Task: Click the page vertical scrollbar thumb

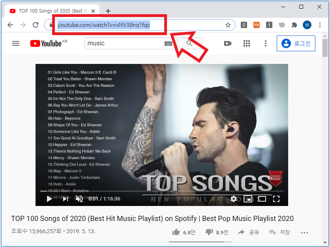Action: point(325,48)
